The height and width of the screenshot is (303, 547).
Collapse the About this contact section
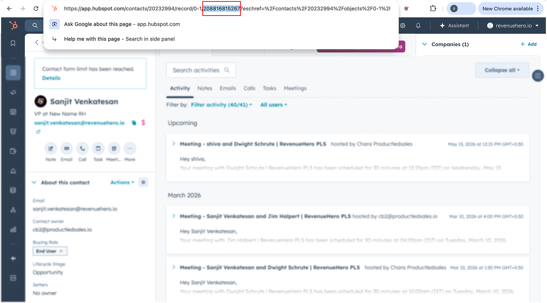pyautogui.click(x=34, y=182)
